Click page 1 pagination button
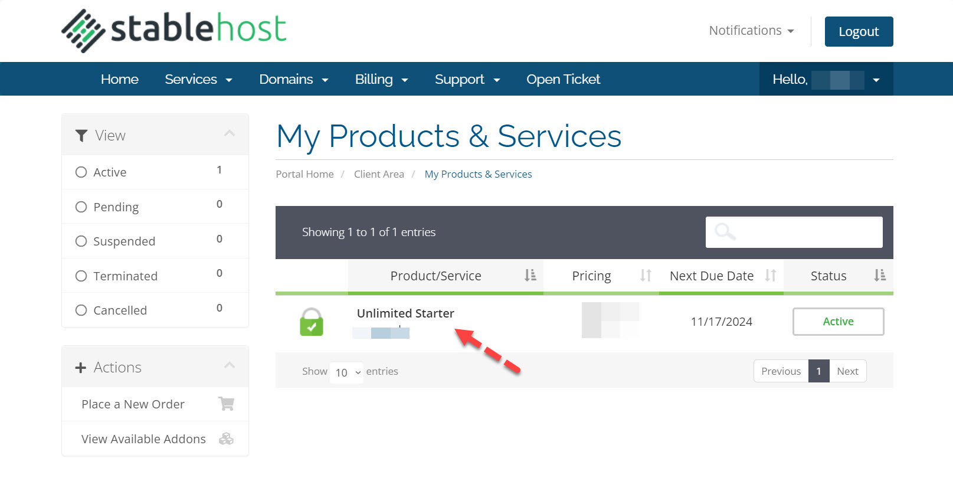 (x=819, y=371)
